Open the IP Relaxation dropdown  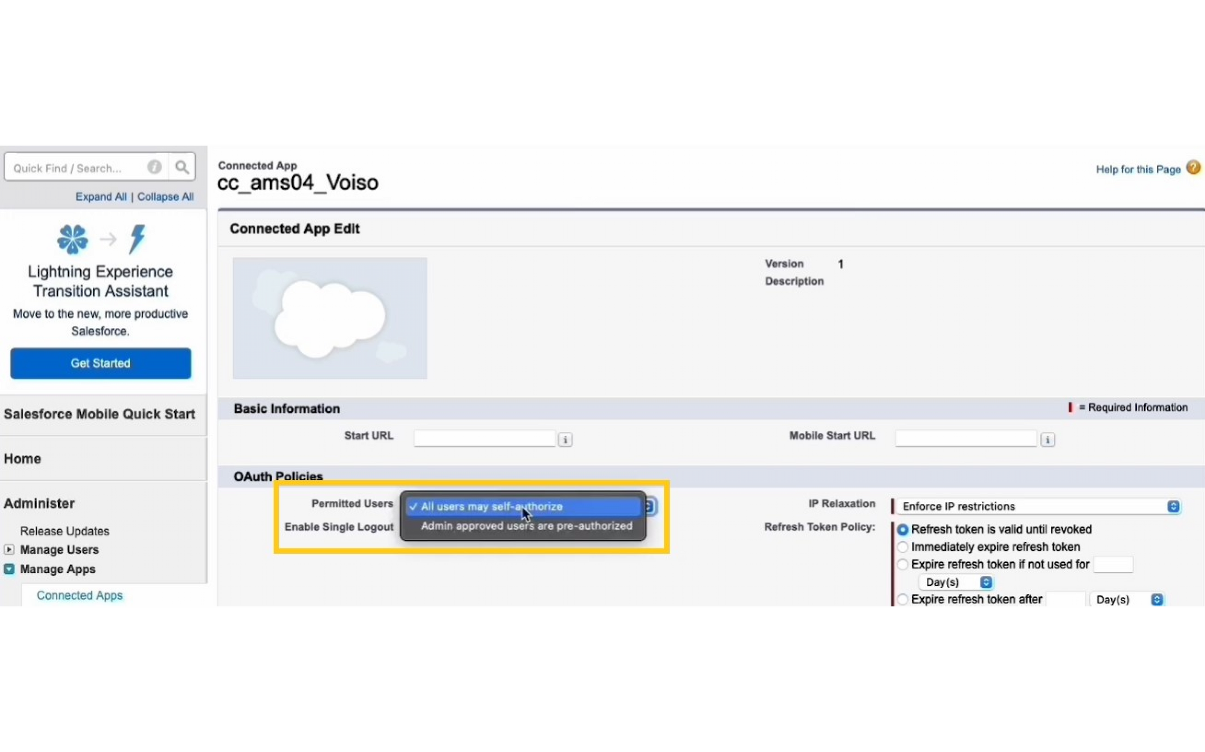tap(1038, 506)
